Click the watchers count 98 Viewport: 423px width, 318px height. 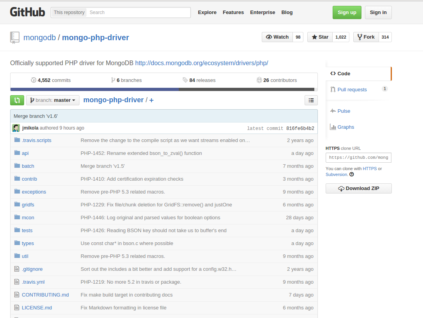(x=298, y=37)
